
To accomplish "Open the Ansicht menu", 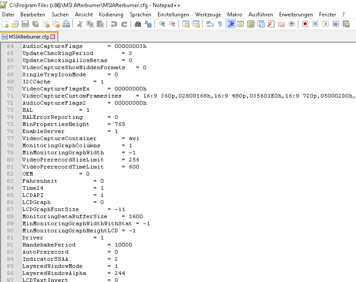I will tap(84, 15).
